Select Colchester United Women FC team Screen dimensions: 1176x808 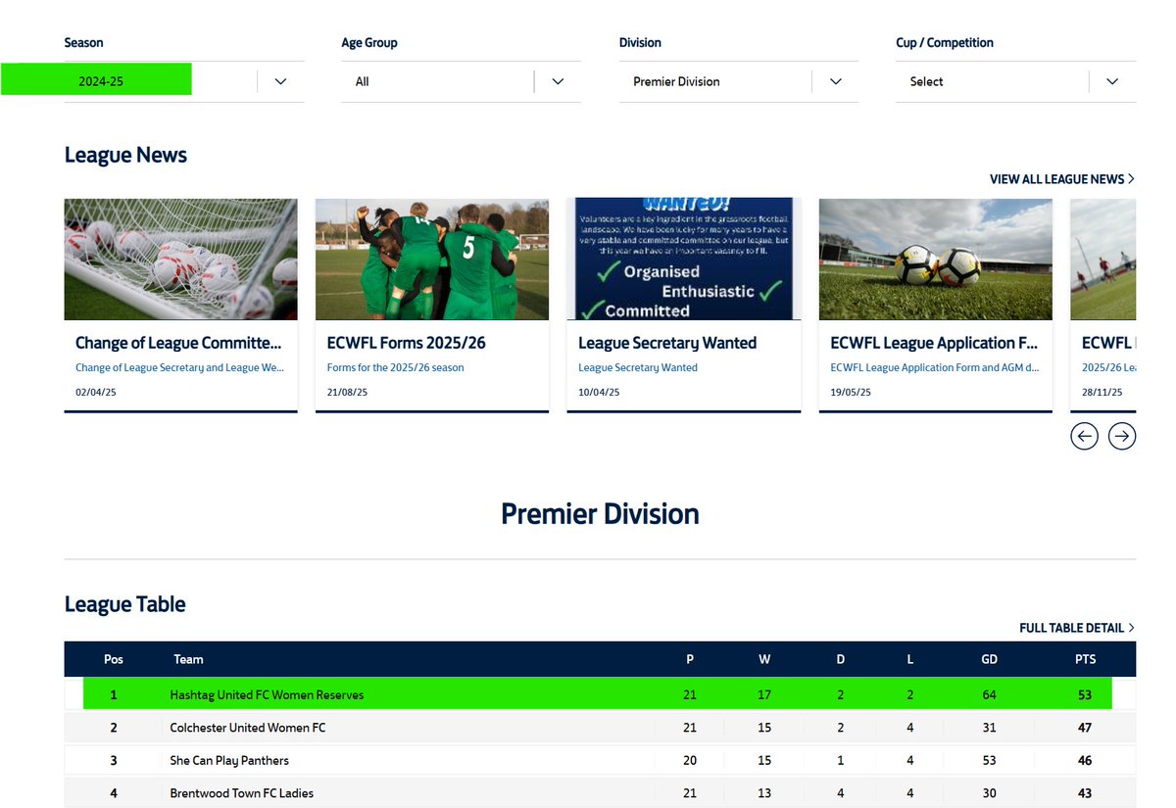coord(248,728)
